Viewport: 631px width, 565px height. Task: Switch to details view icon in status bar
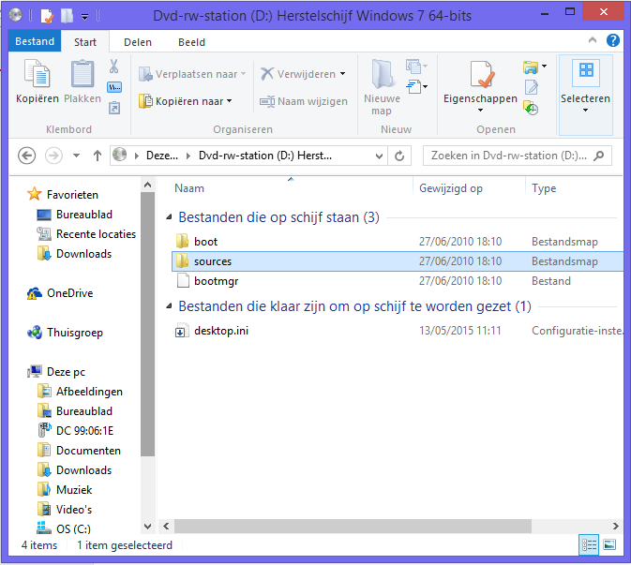(x=589, y=545)
